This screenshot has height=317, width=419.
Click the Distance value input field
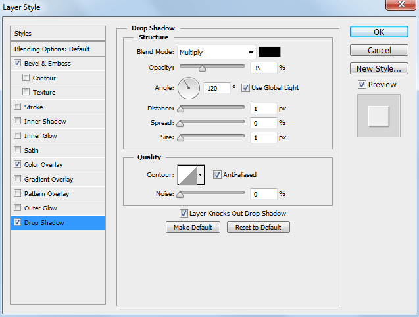coord(263,109)
